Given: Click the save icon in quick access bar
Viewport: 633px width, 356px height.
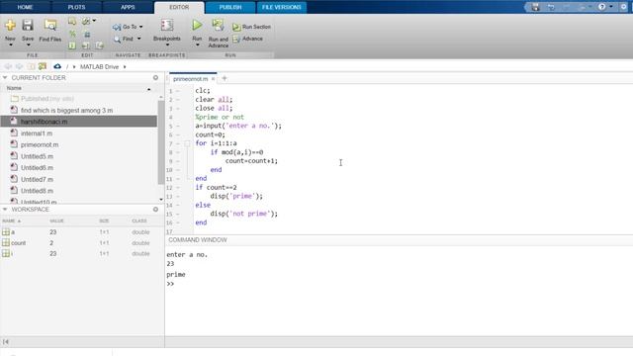Looking at the screenshot, I should pos(535,7).
